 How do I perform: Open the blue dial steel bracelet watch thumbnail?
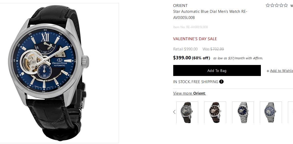coord(243,113)
